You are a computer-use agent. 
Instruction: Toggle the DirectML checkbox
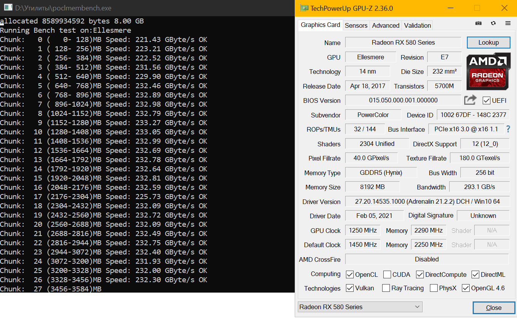475,274
